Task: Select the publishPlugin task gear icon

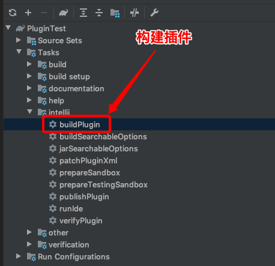Action: (x=53, y=196)
